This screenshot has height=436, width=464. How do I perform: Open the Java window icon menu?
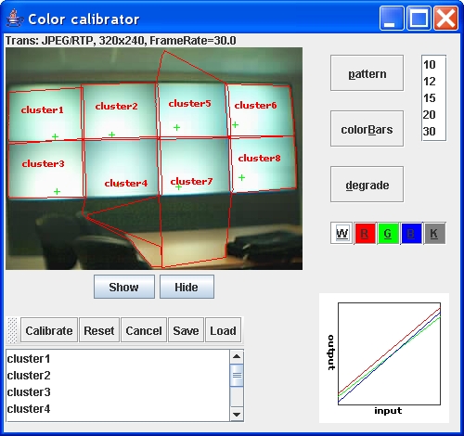(14, 19)
